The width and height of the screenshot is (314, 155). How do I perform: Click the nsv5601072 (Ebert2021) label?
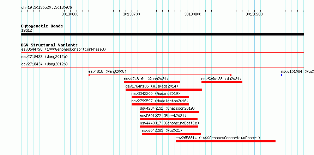coord(163,116)
